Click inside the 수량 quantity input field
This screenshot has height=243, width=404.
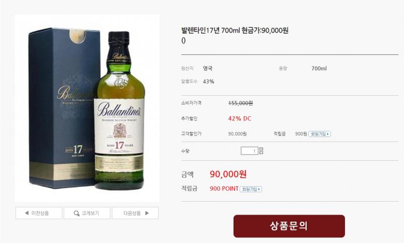click(x=250, y=150)
